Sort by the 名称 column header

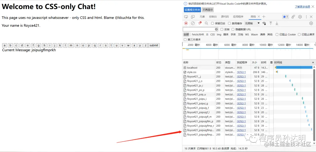(x=199, y=62)
